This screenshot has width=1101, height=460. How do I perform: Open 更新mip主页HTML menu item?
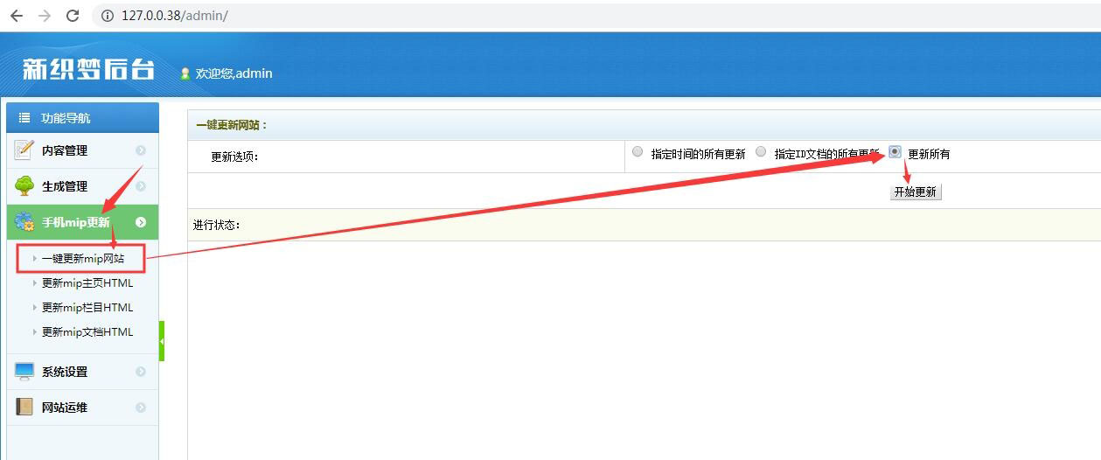(x=87, y=283)
